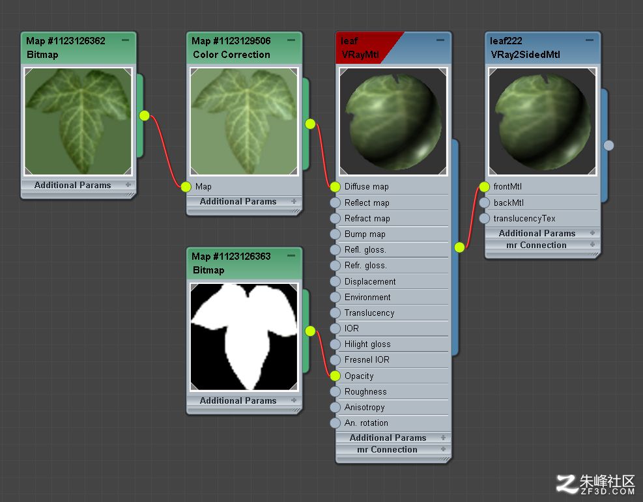Select the An. rotation input socket
The image size is (643, 502).
335,423
